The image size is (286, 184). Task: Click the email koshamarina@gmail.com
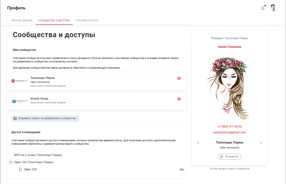tap(230, 132)
